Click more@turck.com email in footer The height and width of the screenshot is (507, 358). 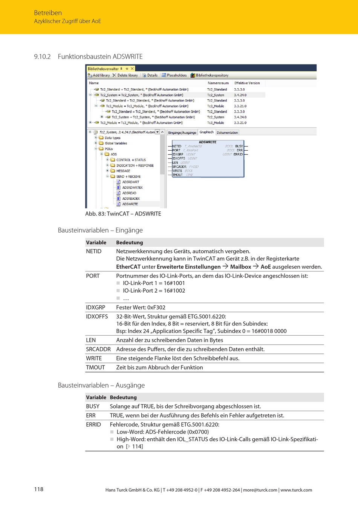tap(260, 490)
